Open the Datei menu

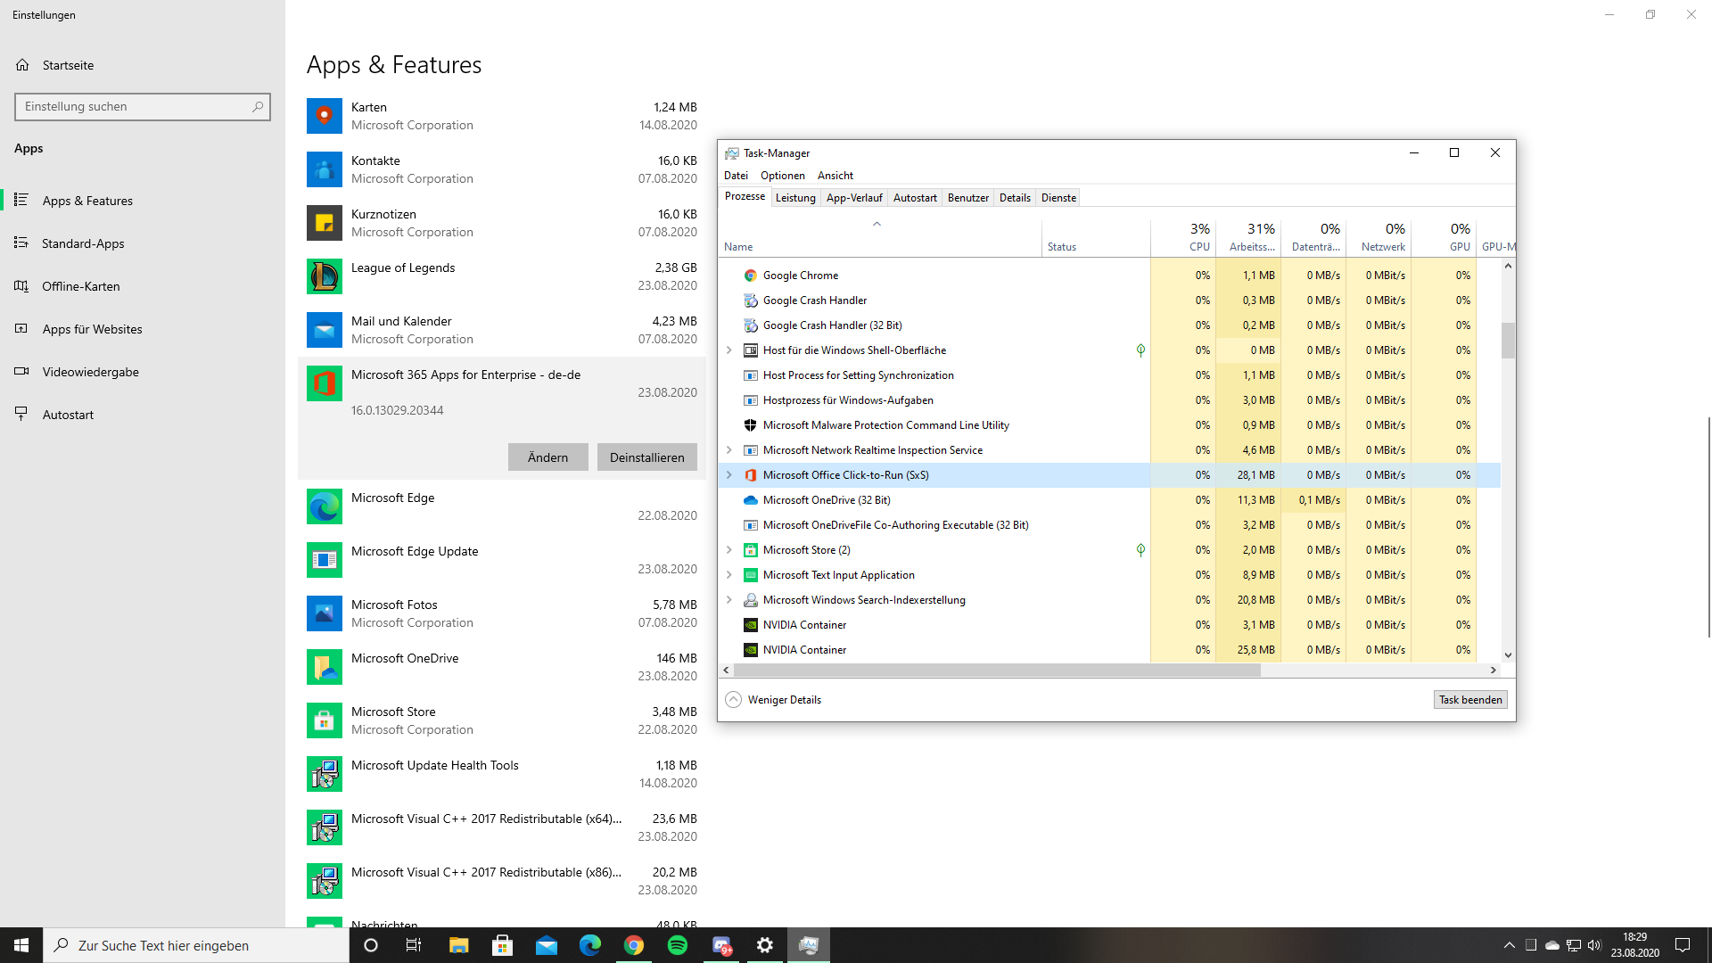[x=736, y=176]
